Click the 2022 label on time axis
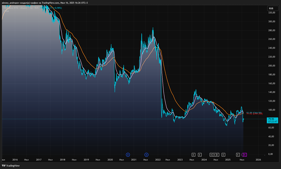Screen dimensions: 281x169 point(158,159)
